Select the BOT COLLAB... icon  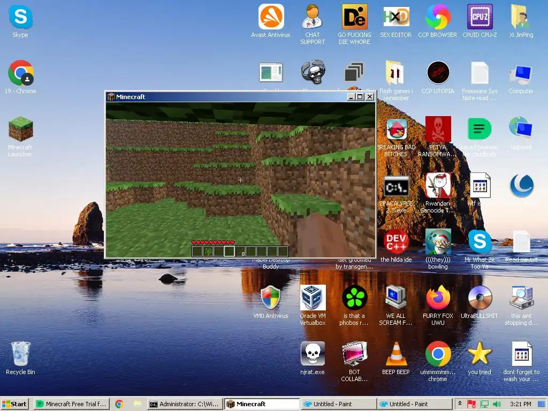coord(354,354)
